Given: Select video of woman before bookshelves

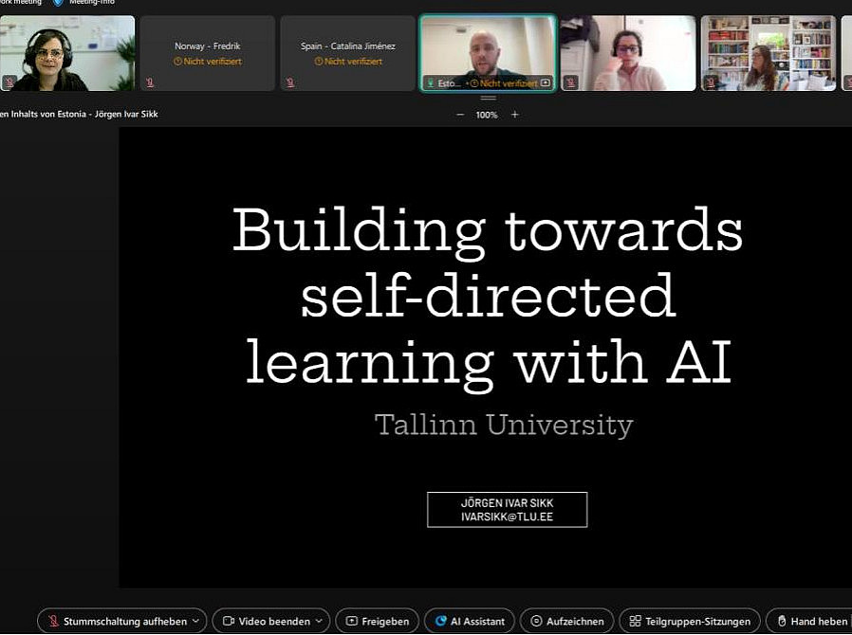Looking at the screenshot, I should point(769,53).
